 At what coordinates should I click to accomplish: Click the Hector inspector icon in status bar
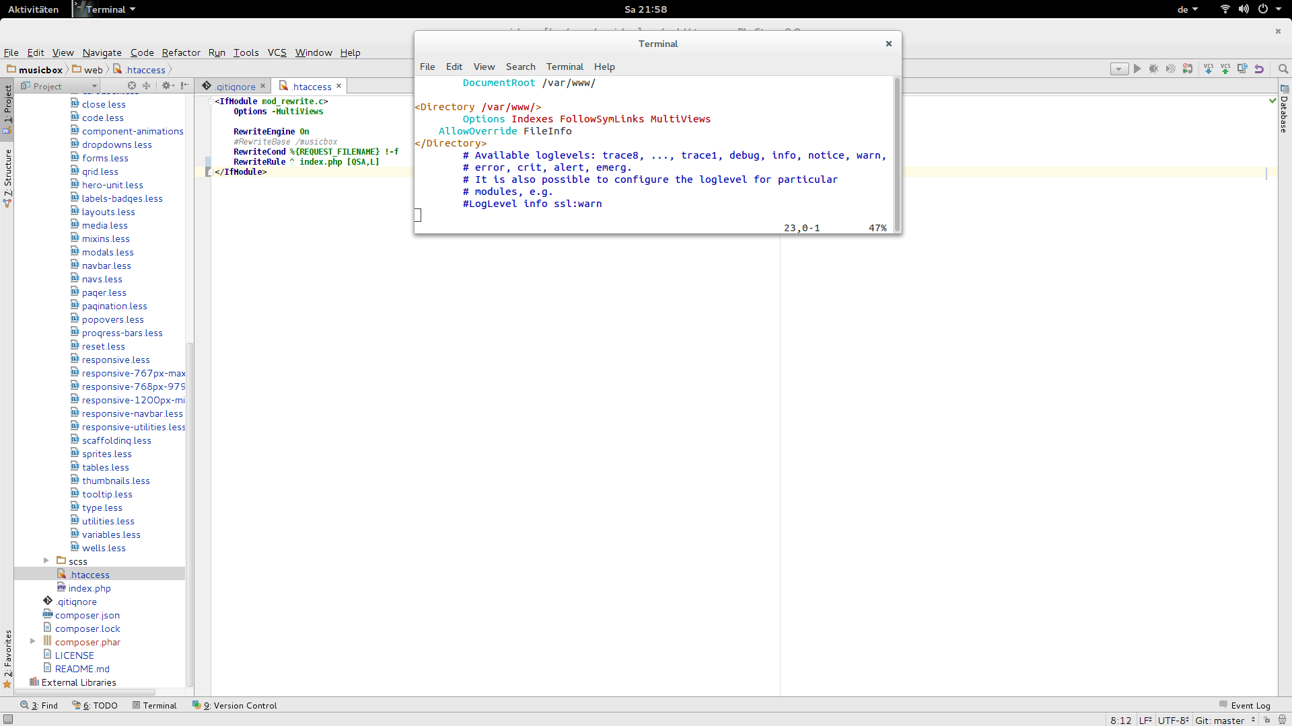click(1282, 720)
